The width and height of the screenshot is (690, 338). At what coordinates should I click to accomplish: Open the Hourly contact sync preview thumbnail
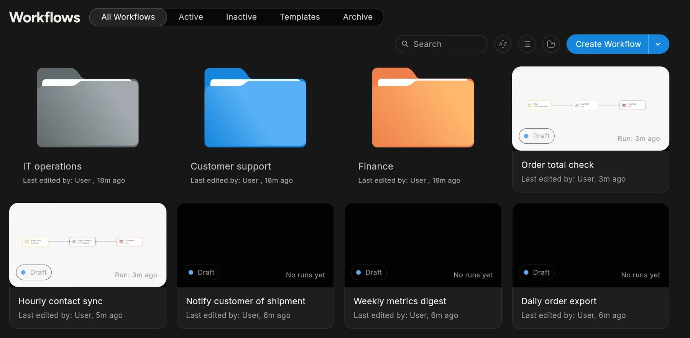[x=88, y=245]
